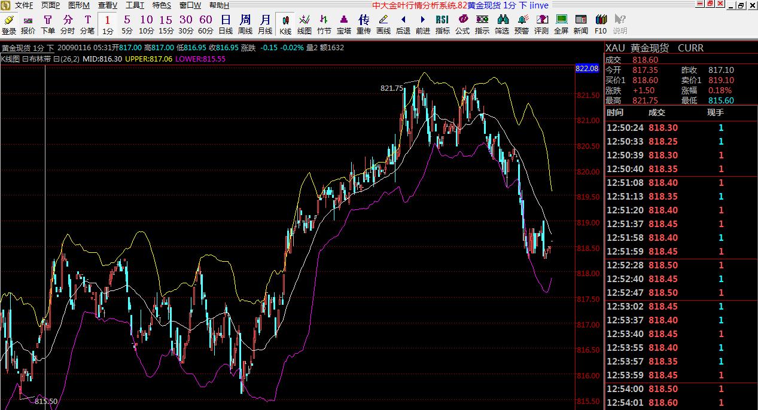Click the 前进 forward arrow button
758x410 pixels.
422,25
